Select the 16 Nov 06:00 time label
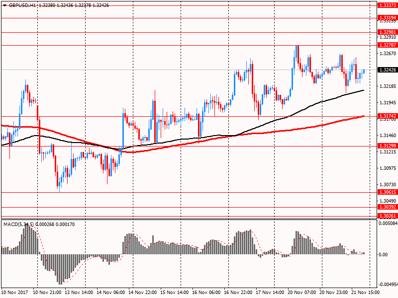This screenshot has width=398, height=298. pos(206,293)
